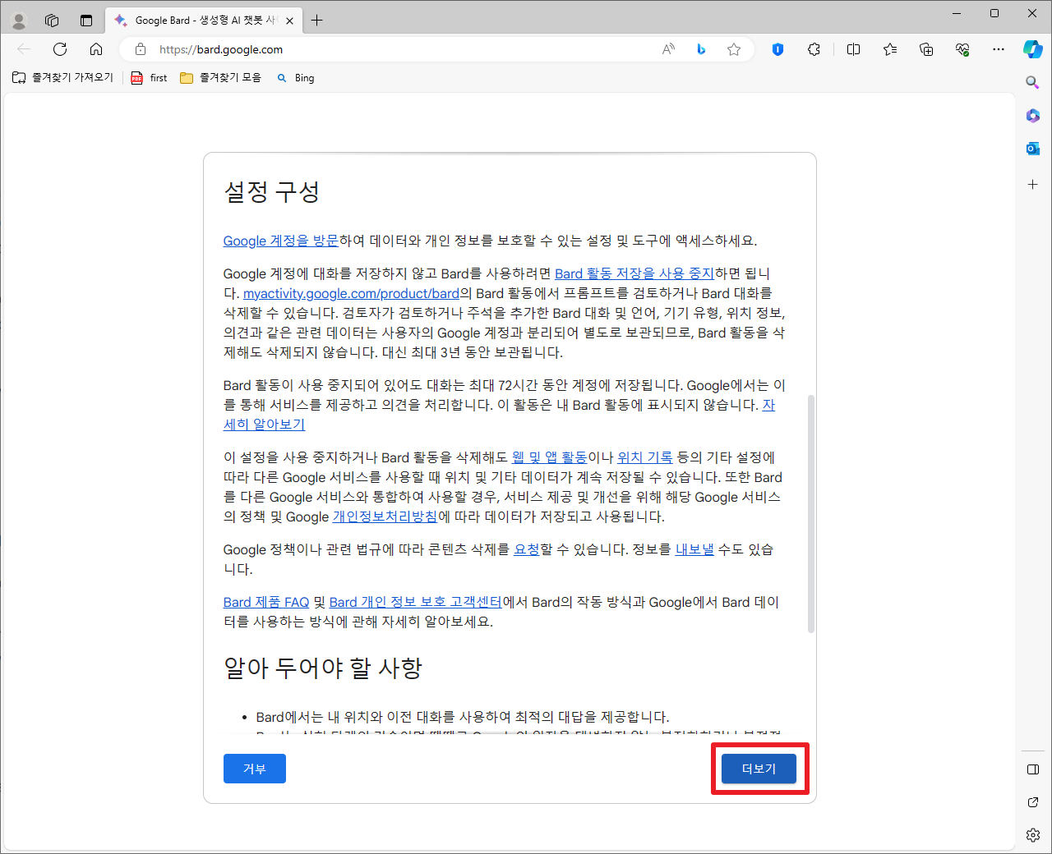Open a new tab with plus button

point(317,21)
